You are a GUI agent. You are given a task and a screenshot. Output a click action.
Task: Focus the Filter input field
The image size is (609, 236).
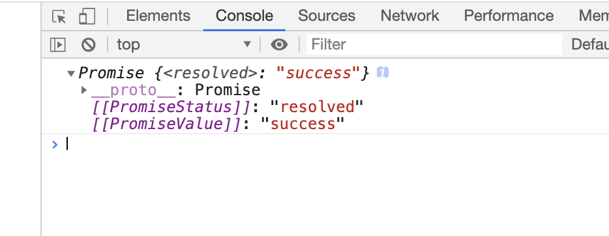(434, 44)
